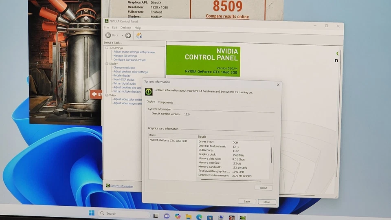Click the Save button
The image size is (391, 220).
247,201
